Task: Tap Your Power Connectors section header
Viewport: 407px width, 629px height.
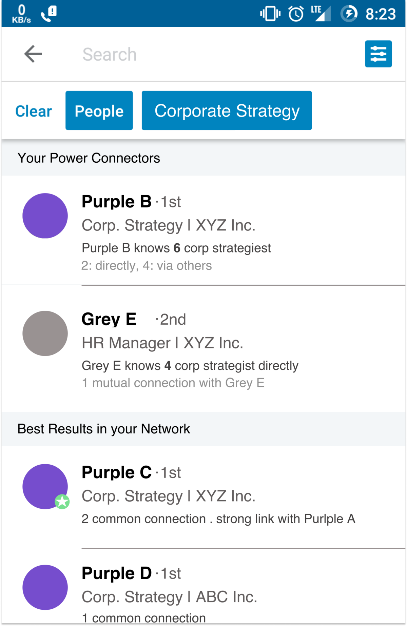Action: tap(89, 158)
